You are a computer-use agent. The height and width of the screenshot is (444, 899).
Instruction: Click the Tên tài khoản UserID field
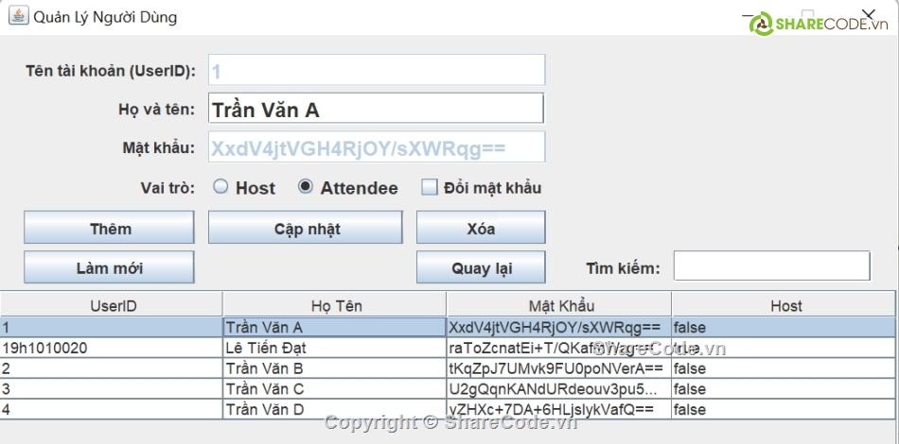(377, 71)
